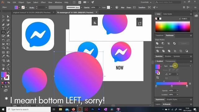Enable Draw Normal mode
Screen dimensions: 199x112
(x=2, y=86)
